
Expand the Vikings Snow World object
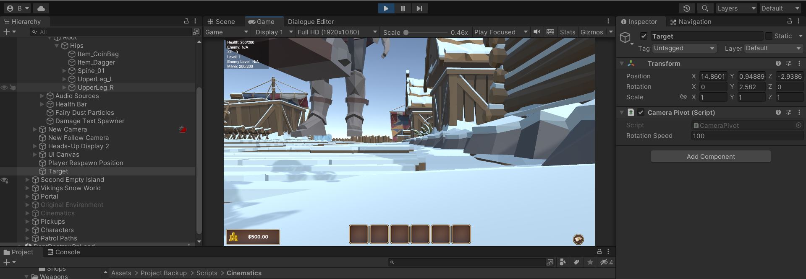point(27,188)
